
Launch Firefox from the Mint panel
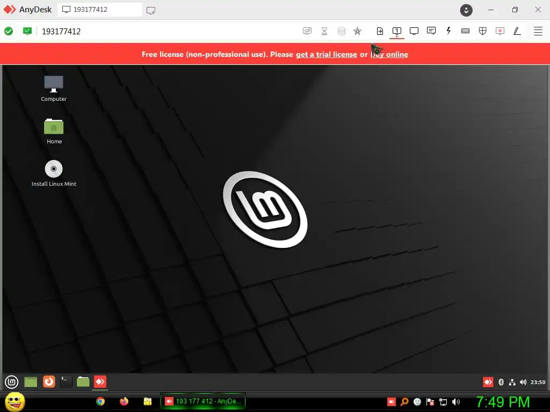pos(49,381)
